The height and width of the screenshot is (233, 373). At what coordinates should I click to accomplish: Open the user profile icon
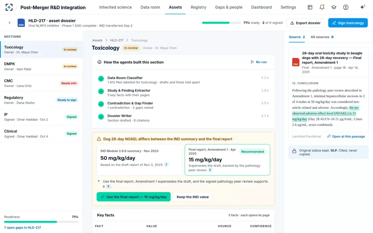[x=346, y=7]
